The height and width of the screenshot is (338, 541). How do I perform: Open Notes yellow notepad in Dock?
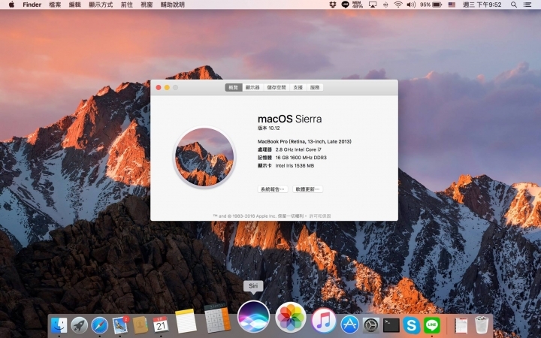(186, 321)
